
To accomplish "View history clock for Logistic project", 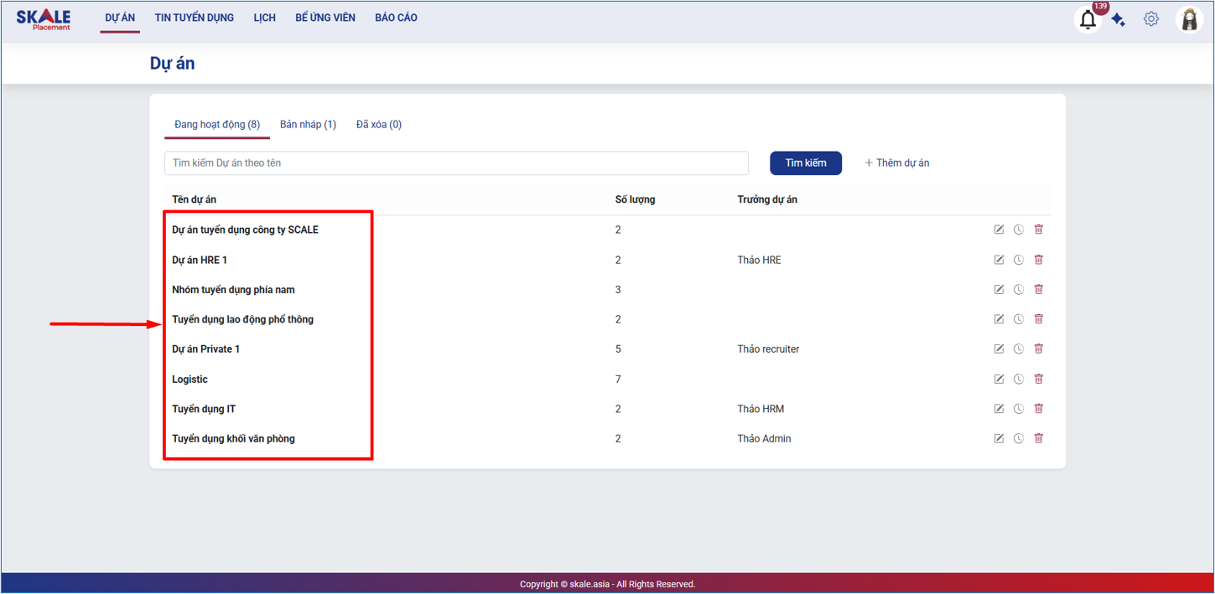I will 1019,380.
